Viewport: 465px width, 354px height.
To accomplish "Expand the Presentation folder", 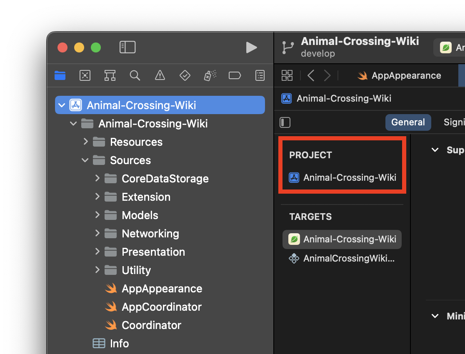I will pos(97,252).
